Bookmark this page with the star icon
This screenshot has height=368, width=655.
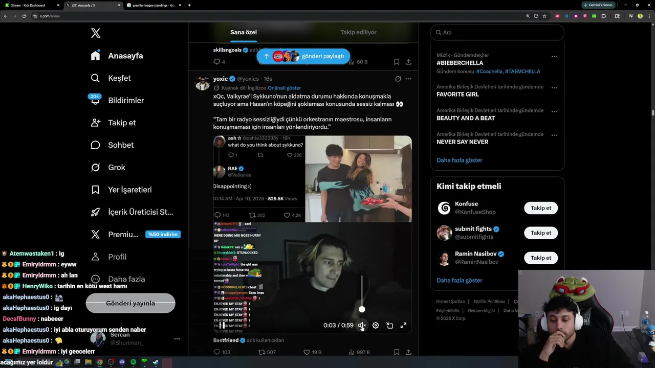coord(544,16)
